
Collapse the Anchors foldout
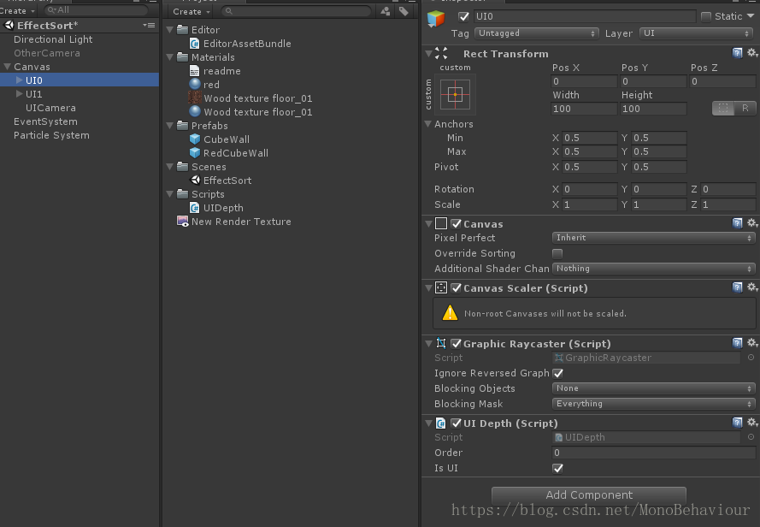(x=428, y=124)
